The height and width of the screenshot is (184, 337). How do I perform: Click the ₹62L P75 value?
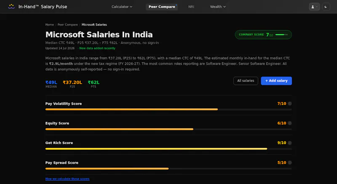click(x=94, y=82)
